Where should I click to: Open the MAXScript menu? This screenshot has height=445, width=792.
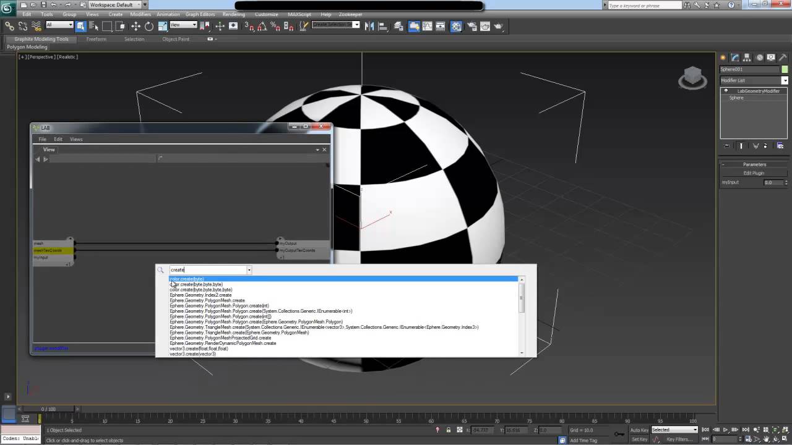pos(300,14)
